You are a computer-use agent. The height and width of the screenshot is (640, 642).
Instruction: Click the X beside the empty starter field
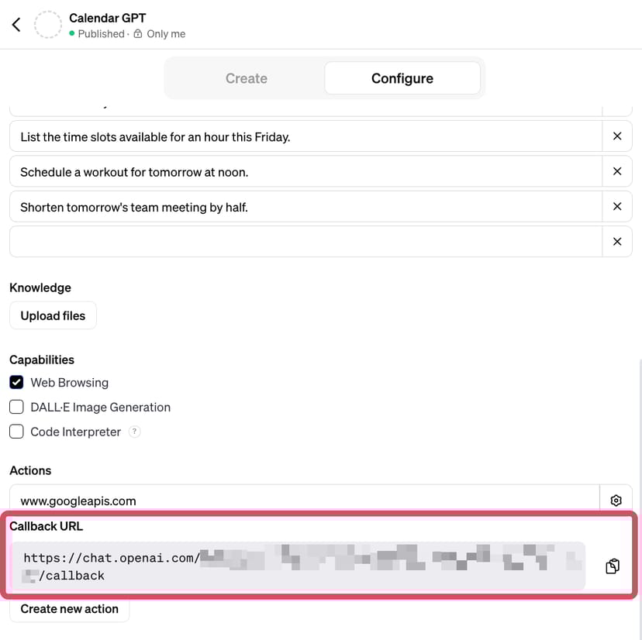pos(617,241)
